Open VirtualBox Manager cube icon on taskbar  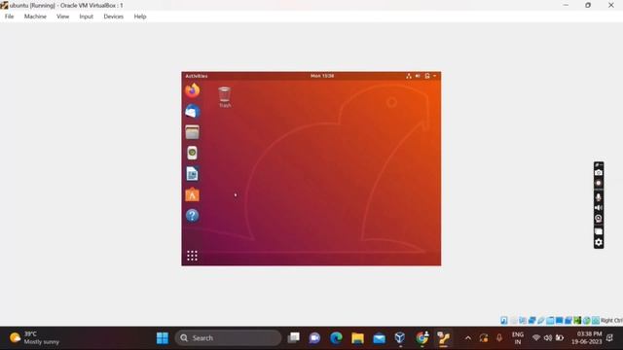[400, 338]
